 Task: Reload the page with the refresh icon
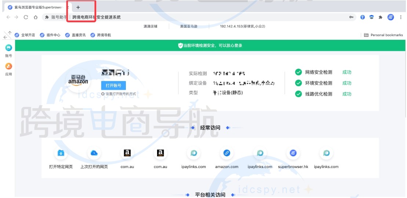(x=26, y=17)
